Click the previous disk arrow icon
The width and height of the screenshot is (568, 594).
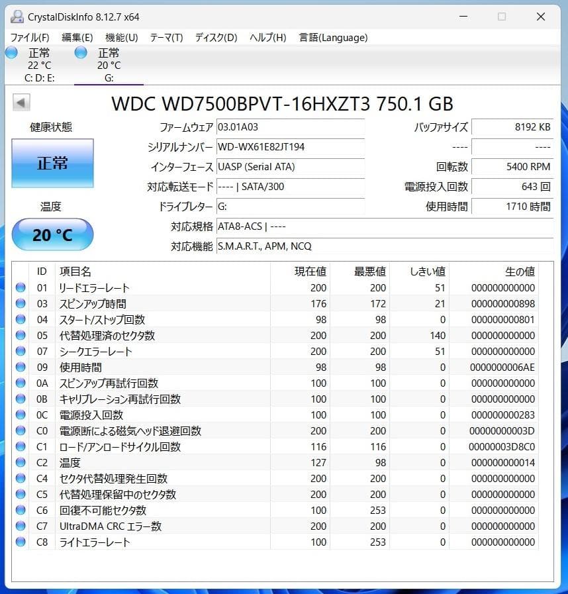[21, 102]
